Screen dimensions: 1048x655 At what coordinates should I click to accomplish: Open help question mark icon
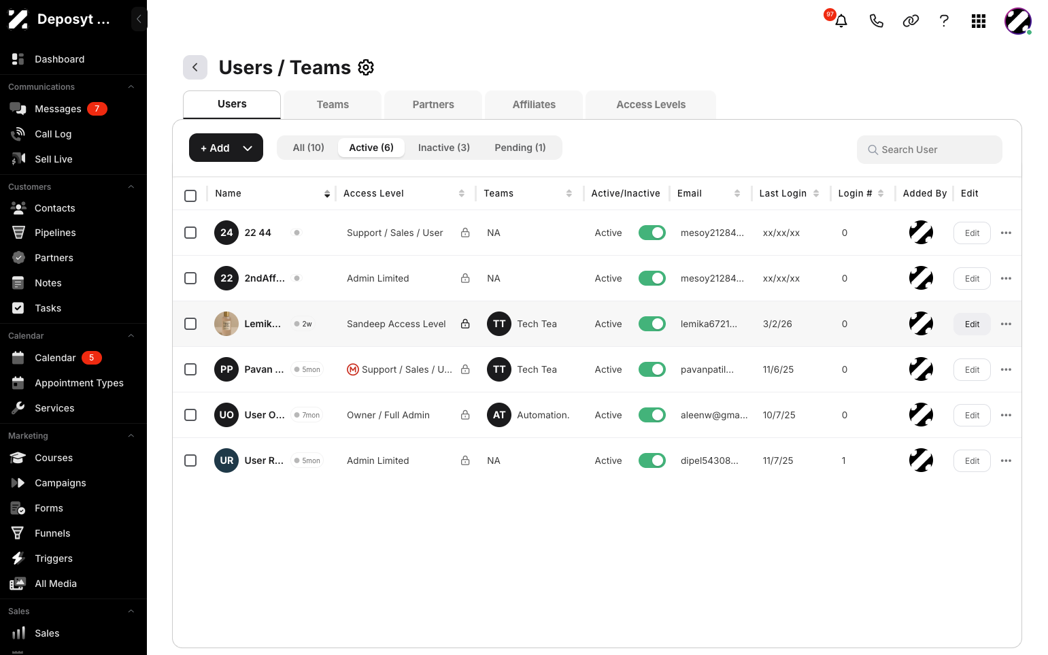944,21
